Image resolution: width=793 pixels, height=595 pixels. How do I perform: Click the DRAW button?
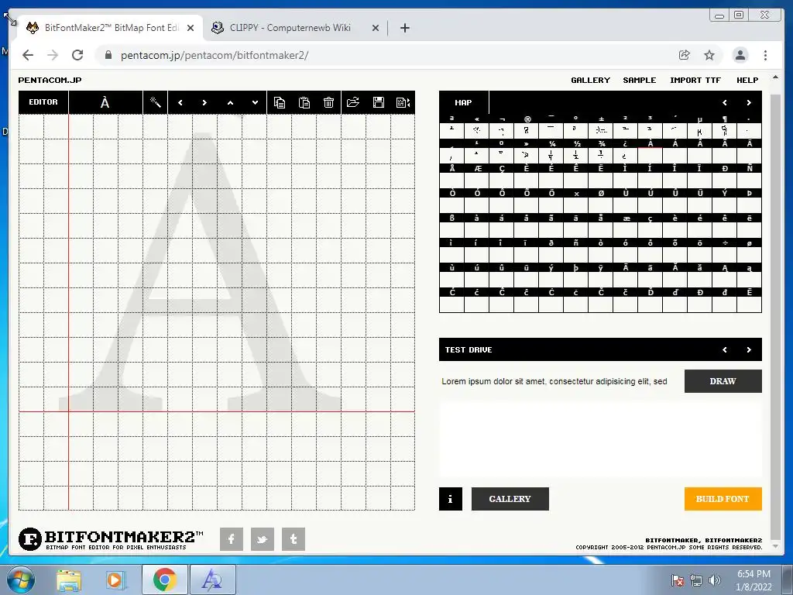coord(723,381)
